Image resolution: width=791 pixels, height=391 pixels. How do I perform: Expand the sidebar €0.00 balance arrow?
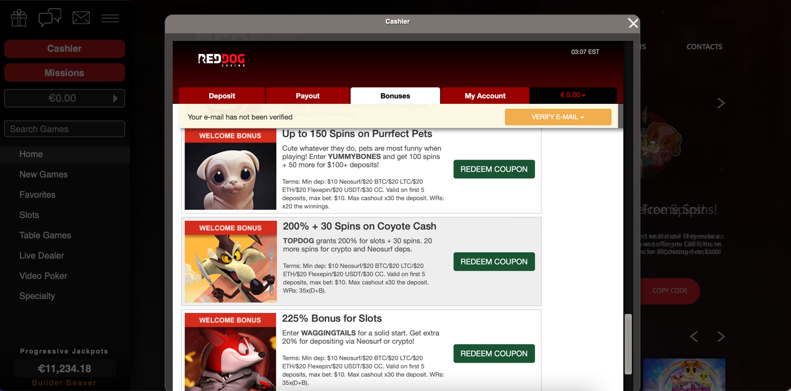[x=115, y=99]
